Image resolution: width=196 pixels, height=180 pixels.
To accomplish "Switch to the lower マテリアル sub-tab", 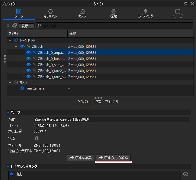I will 112,102.
